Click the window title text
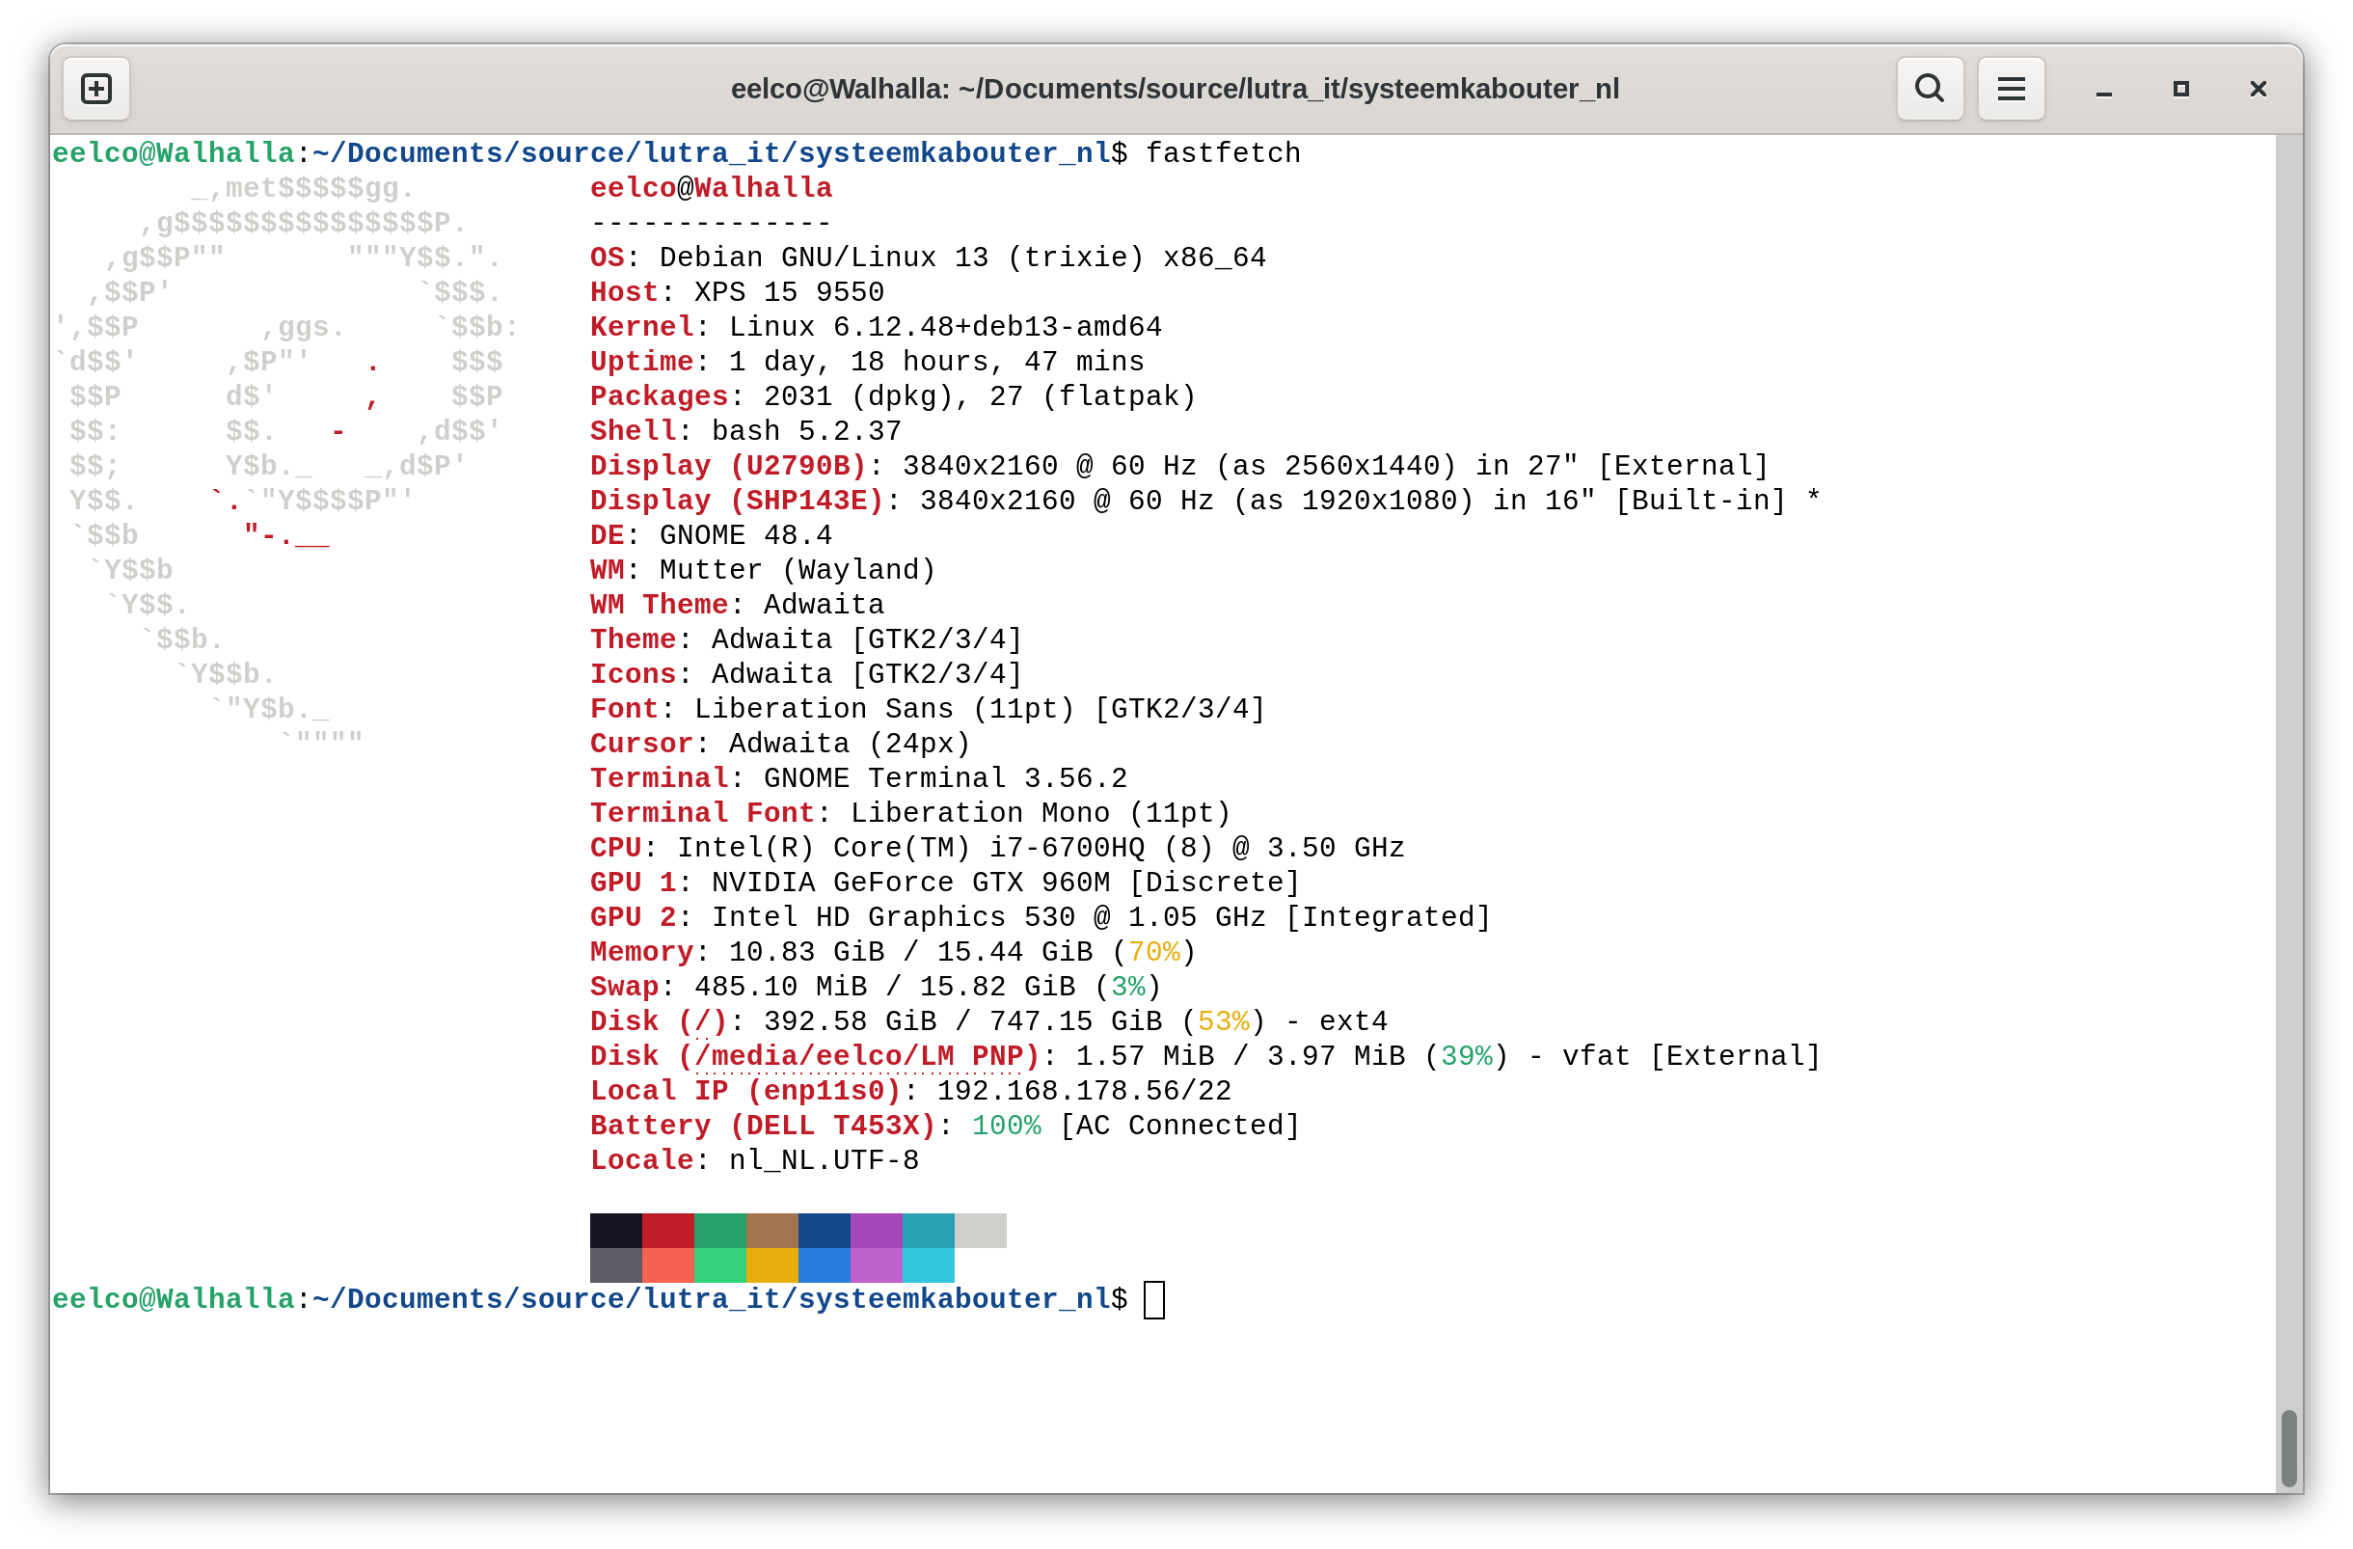This screenshot has width=2353, height=1549. coord(1175,89)
